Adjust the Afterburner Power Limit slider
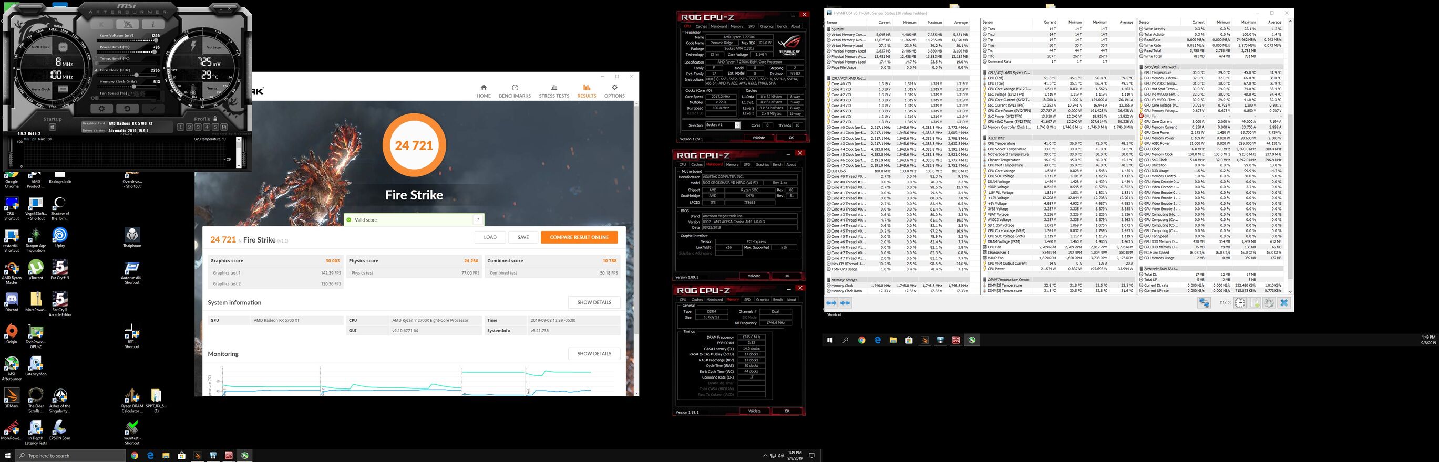 coord(127,52)
